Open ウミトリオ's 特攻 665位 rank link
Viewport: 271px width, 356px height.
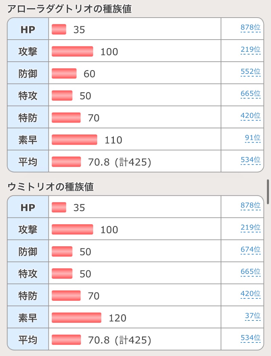coord(250,272)
